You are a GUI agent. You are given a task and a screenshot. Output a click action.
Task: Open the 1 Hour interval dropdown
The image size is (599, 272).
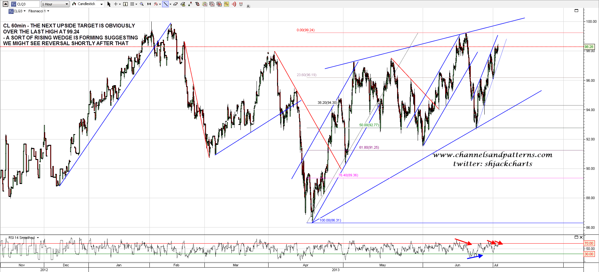55,4
